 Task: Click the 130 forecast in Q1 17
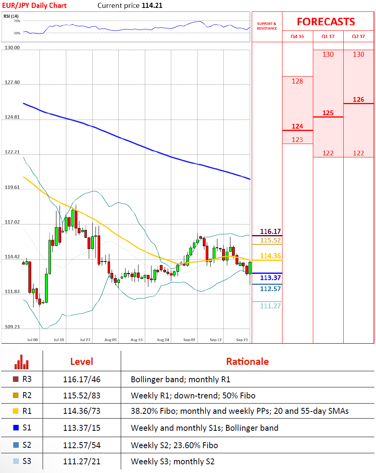[x=328, y=54]
